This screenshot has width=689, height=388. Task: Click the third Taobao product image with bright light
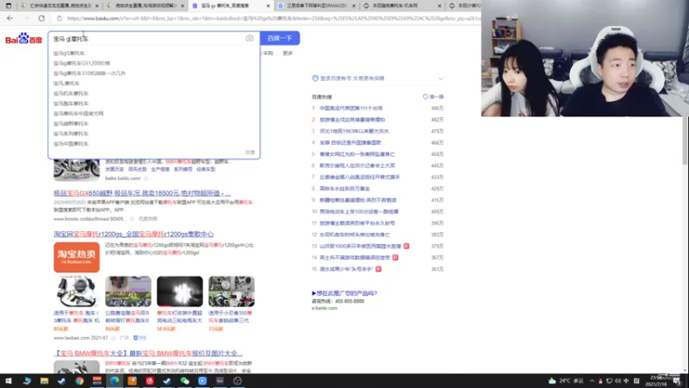click(180, 291)
